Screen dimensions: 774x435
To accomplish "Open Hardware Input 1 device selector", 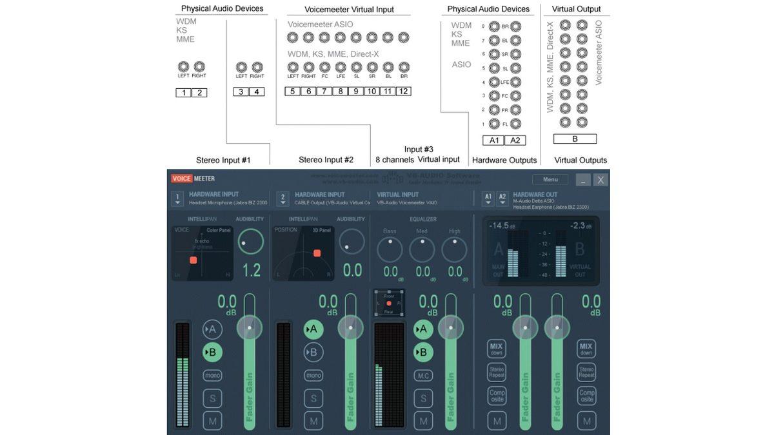I will pos(177,198).
